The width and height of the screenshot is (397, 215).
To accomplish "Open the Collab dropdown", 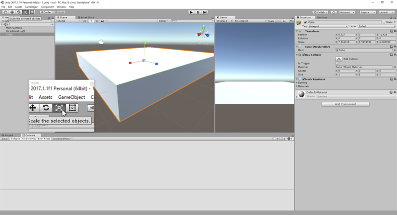I will pos(321,12).
